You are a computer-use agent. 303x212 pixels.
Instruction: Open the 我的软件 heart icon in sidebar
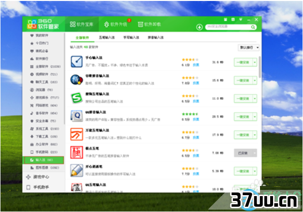click(x=32, y=35)
